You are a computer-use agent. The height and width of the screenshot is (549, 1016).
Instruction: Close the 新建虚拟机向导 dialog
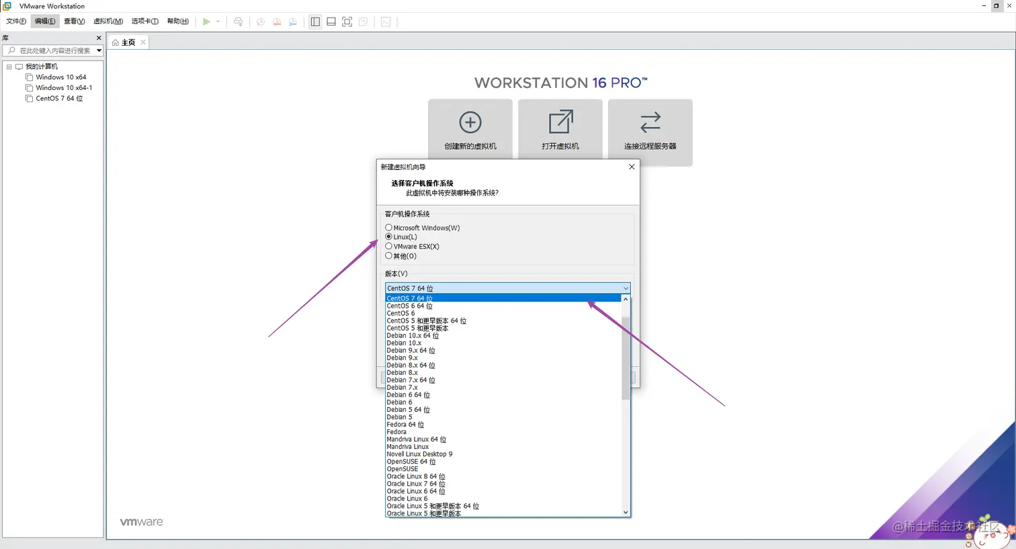click(x=632, y=167)
